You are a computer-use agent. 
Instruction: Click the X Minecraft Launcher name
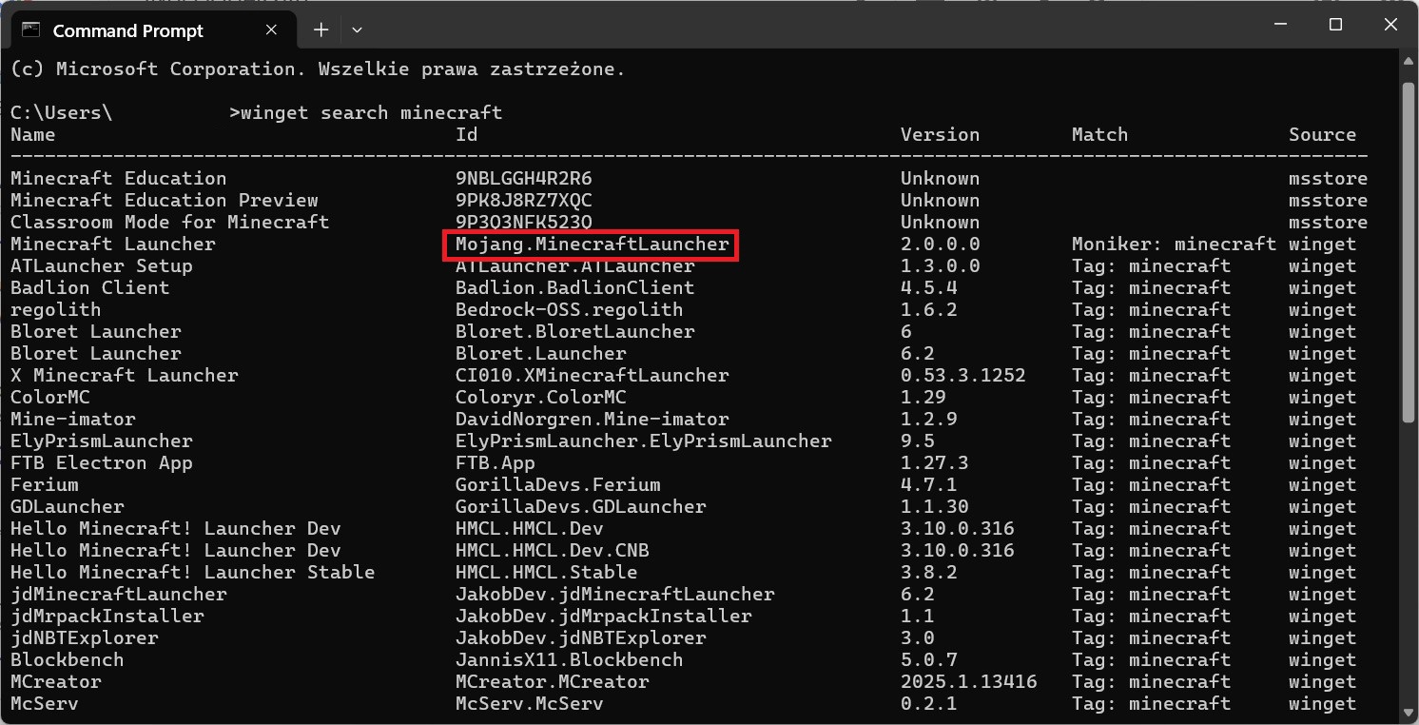[x=125, y=376]
